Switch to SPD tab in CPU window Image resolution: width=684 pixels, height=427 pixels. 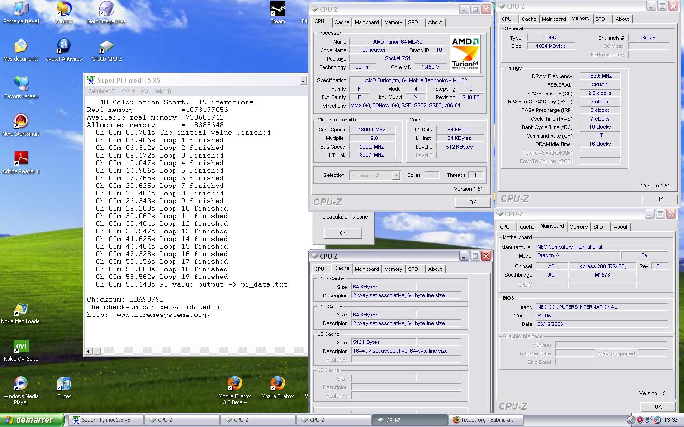(x=413, y=22)
